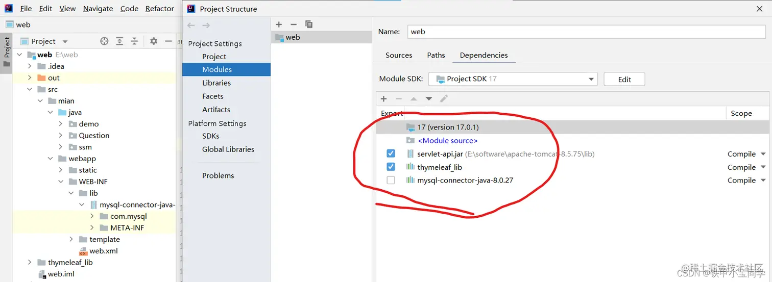Viewport: 772px width, 282px height.
Task: Check mysql-connector-java-8.0.27 export checkbox
Action: 391,180
